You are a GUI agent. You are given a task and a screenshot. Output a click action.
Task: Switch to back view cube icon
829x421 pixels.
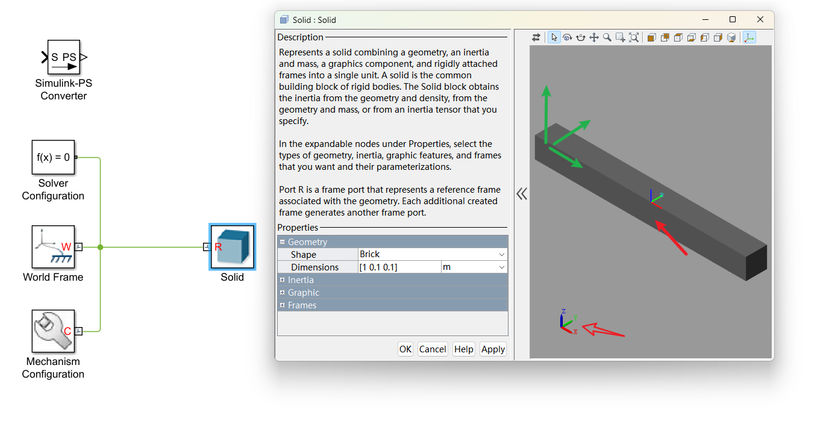click(x=665, y=37)
